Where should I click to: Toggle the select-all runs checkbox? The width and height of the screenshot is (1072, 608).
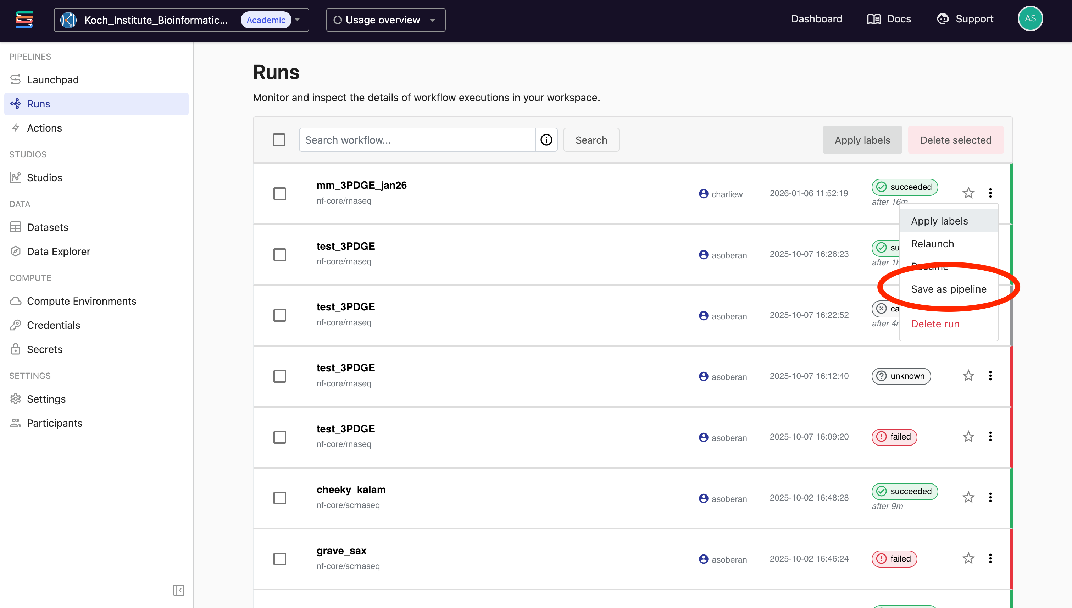click(279, 140)
